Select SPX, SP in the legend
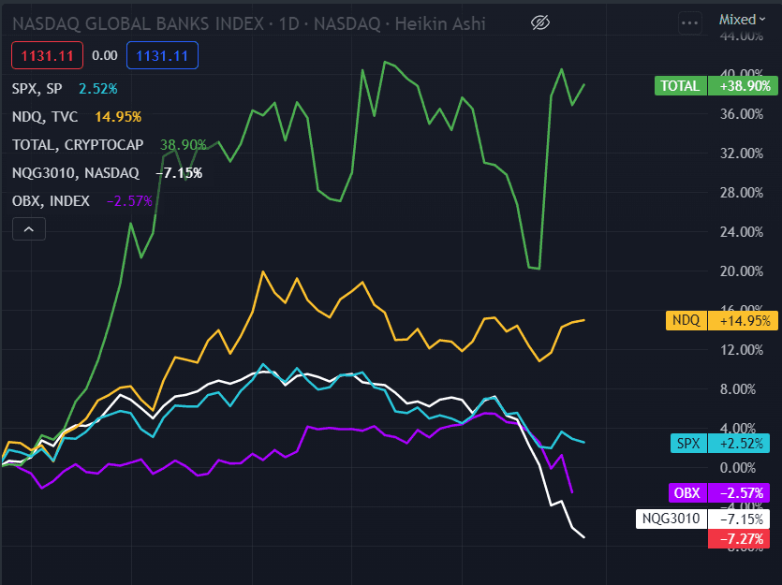Viewport: 782px width, 585px height. (37, 89)
